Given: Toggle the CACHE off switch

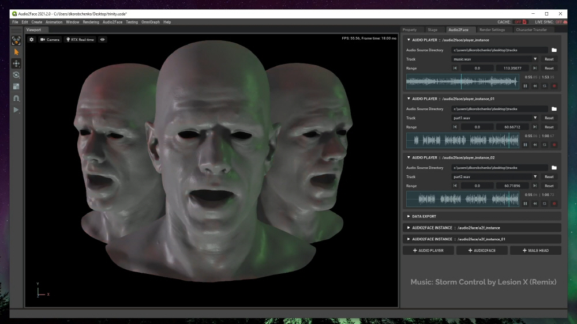Looking at the screenshot, I should pyautogui.click(x=519, y=22).
